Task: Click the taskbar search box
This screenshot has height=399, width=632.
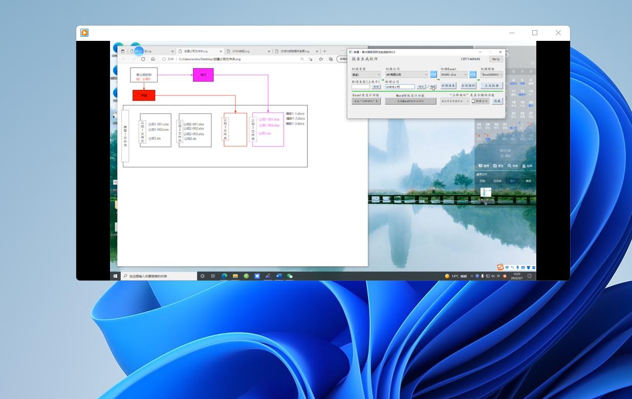Action: 159,276
